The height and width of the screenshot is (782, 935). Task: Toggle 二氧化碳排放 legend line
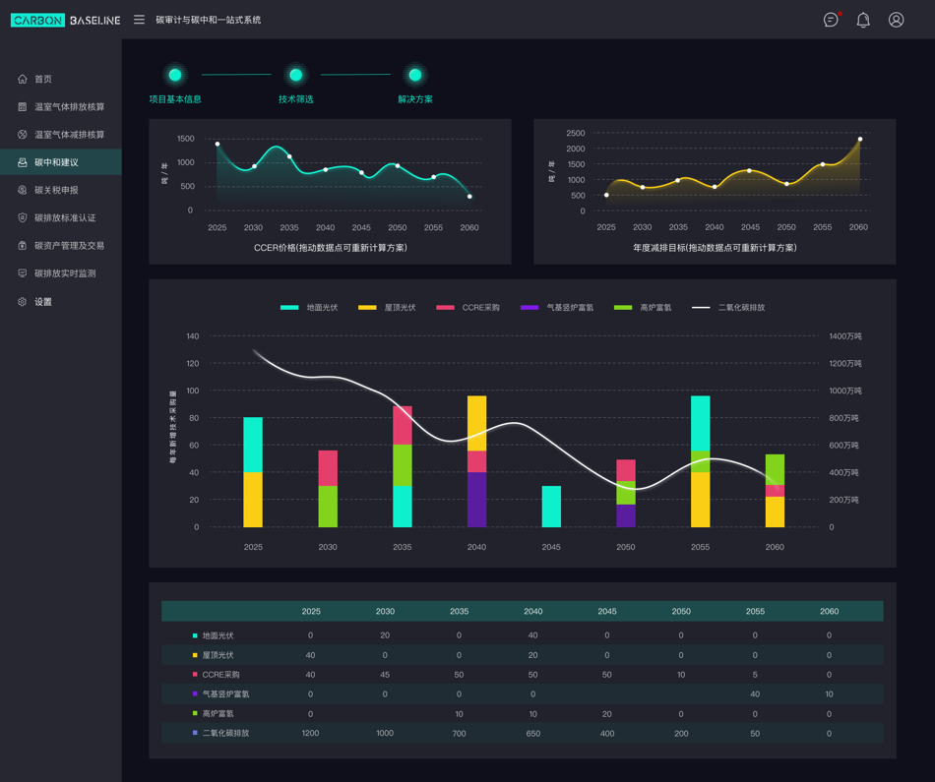click(728, 308)
